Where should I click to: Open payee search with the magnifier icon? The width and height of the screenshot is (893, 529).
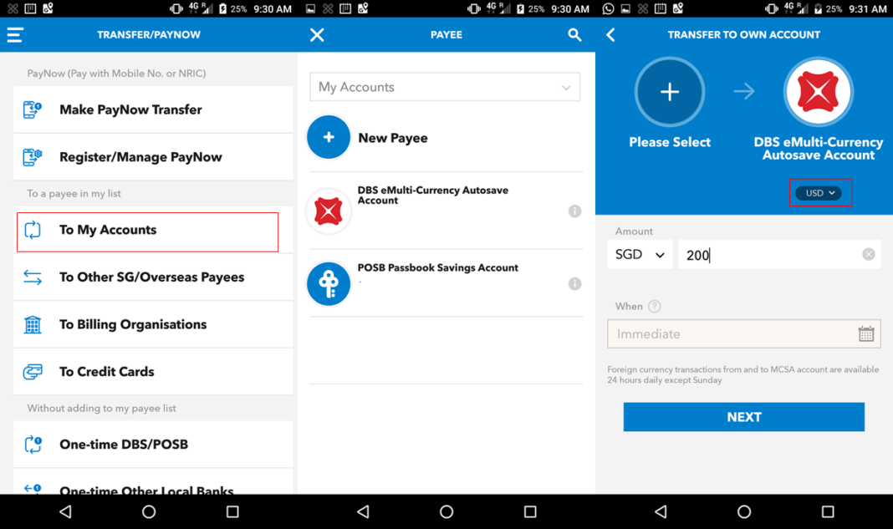574,34
